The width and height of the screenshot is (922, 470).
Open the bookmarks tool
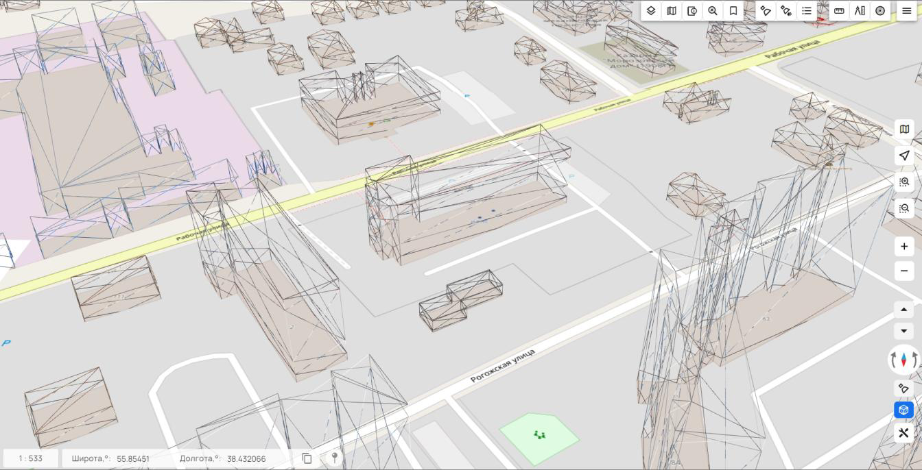(x=733, y=11)
